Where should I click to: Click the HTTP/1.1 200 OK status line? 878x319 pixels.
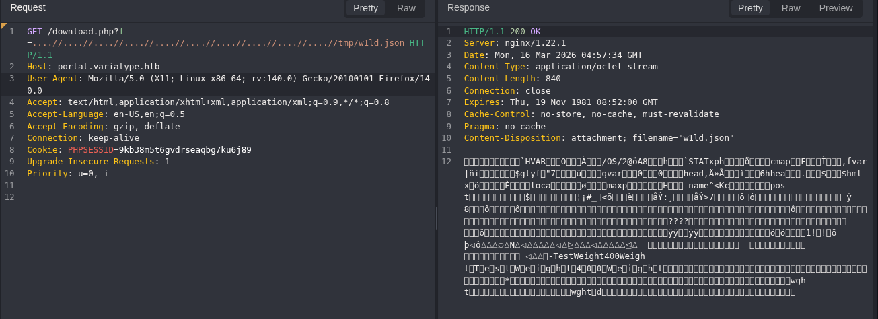pyautogui.click(x=502, y=32)
